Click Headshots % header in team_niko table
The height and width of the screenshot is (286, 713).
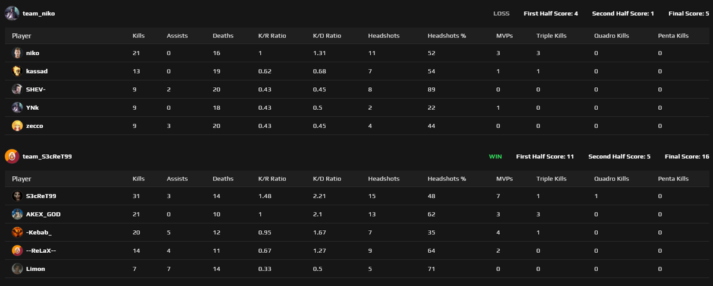(447, 36)
